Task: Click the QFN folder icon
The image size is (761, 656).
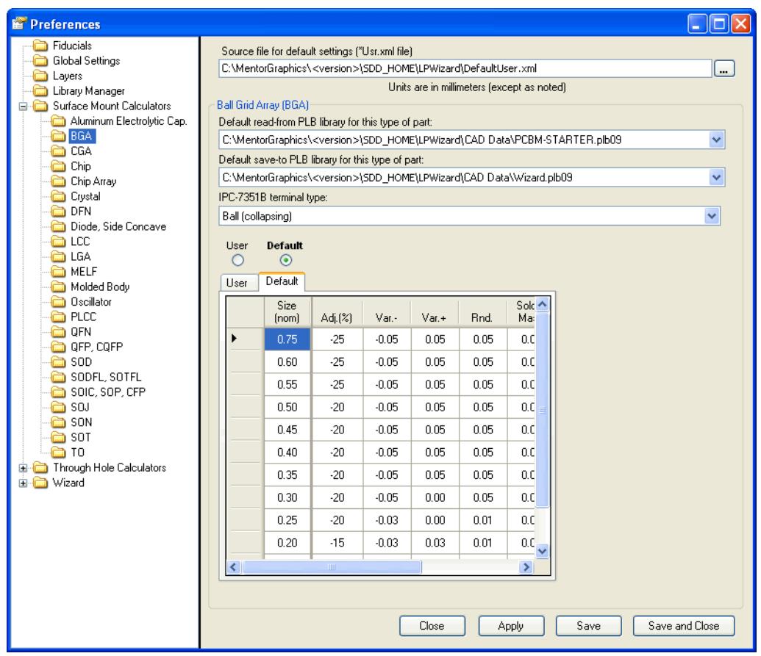Action: pyautogui.click(x=58, y=332)
